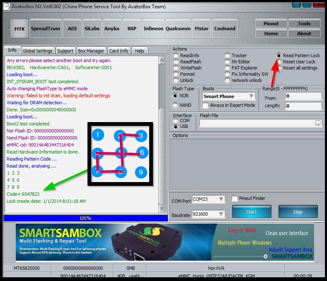
Task: Open the Infineon platform
Action: tap(153, 29)
